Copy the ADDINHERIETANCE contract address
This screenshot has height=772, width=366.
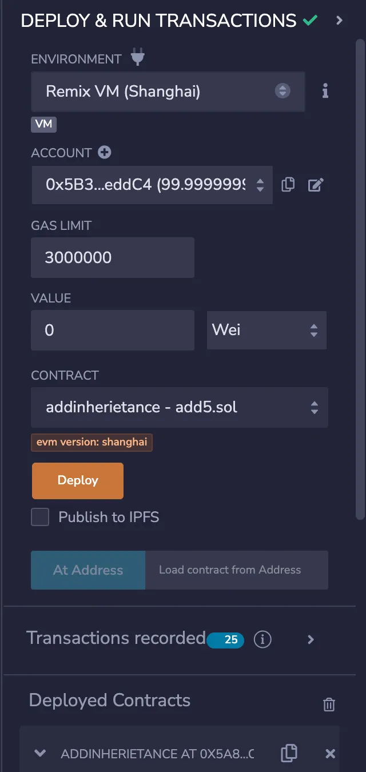[289, 753]
